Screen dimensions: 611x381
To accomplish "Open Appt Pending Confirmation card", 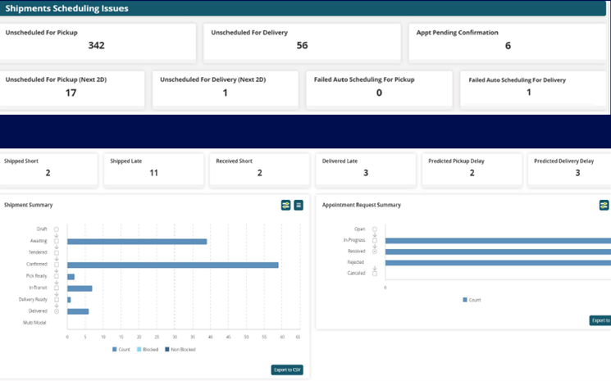I will coord(508,42).
